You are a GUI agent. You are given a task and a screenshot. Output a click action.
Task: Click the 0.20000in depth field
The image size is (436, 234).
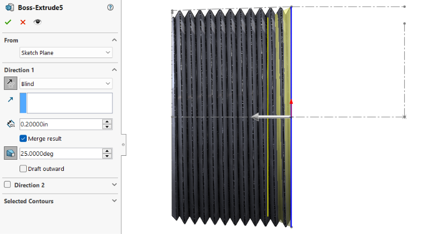60,124
